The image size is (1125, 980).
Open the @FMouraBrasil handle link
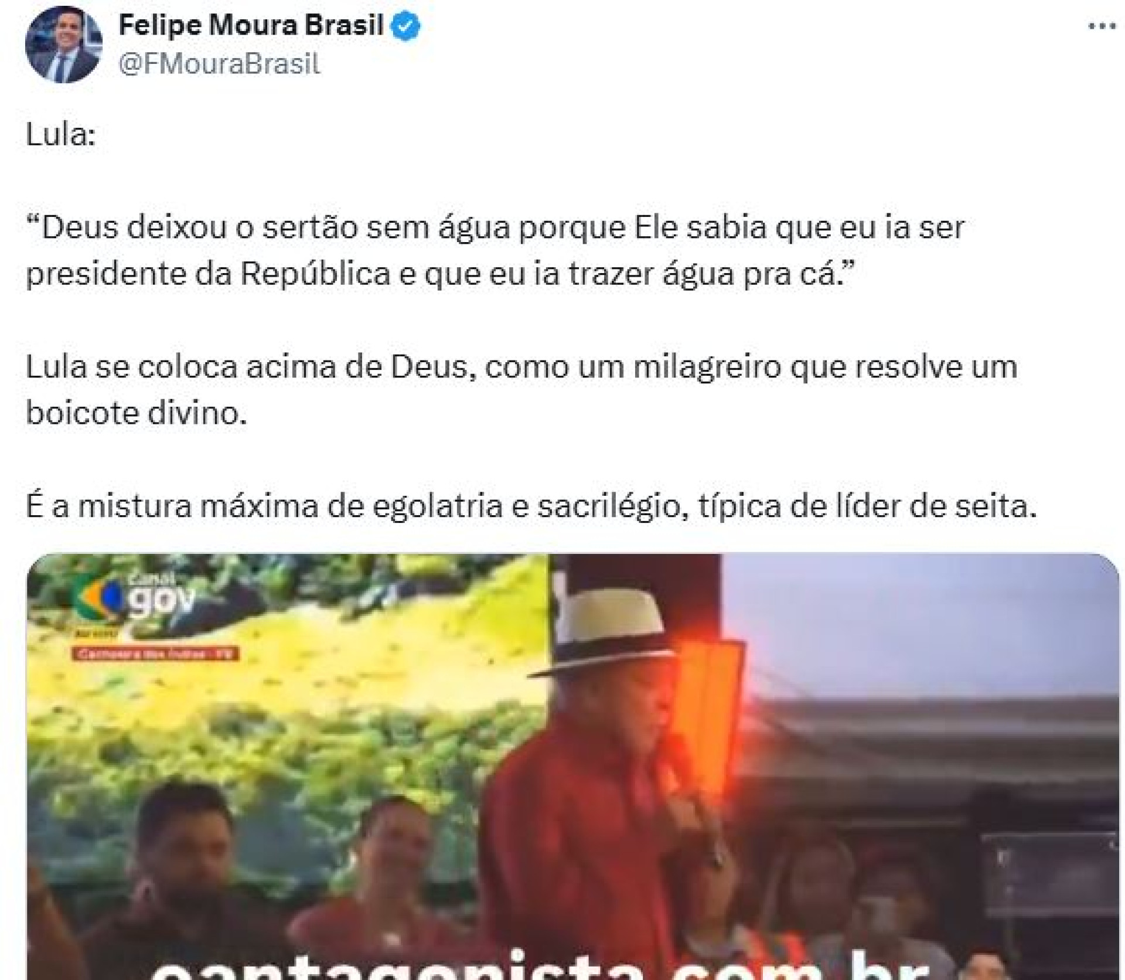(x=219, y=63)
